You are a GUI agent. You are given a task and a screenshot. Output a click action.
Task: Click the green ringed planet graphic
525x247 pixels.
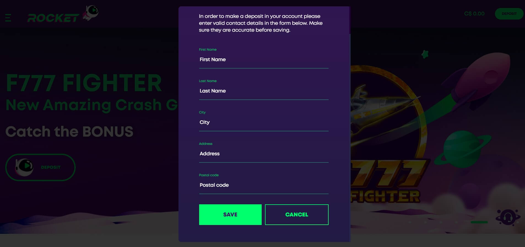click(463, 149)
